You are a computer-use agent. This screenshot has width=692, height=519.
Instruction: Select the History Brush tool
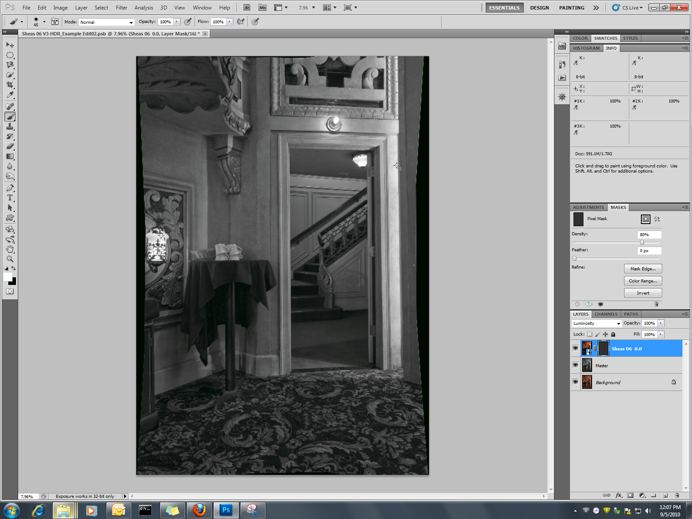pyautogui.click(x=10, y=136)
